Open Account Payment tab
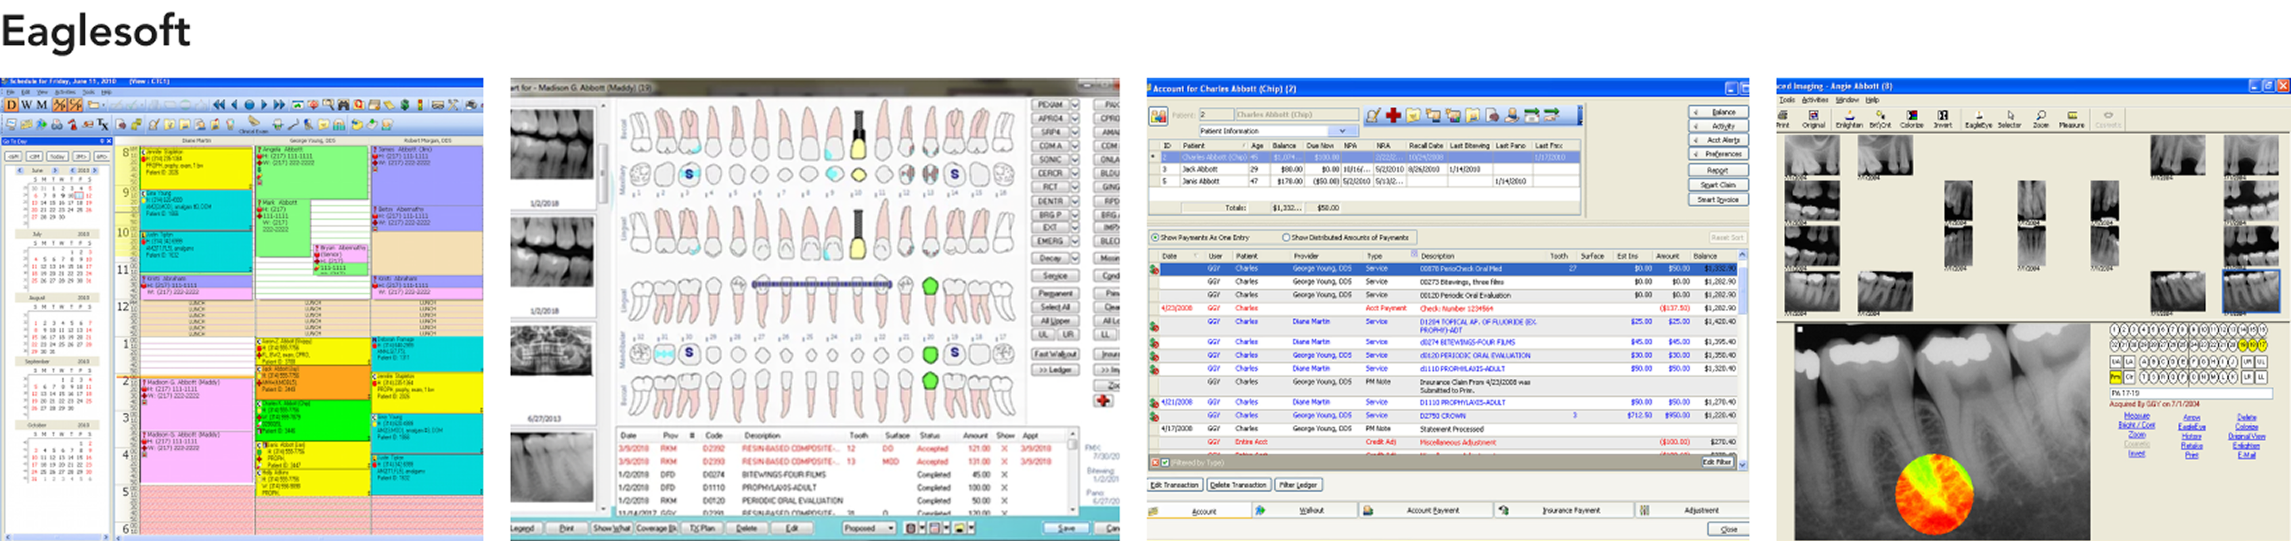The height and width of the screenshot is (541, 2291). (x=1426, y=511)
